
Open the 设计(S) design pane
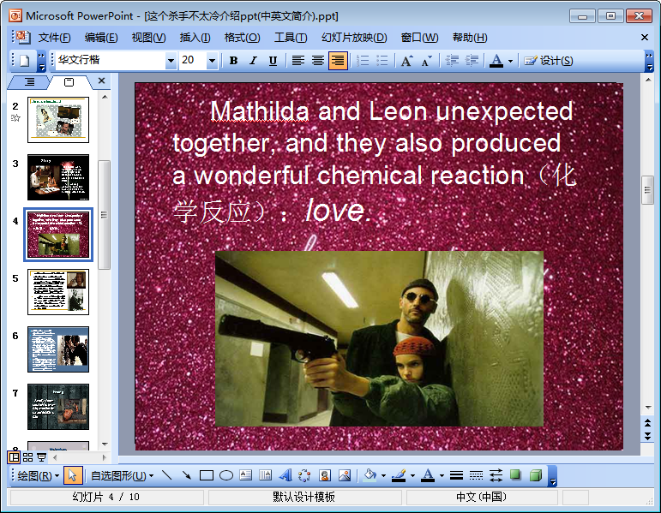point(549,61)
